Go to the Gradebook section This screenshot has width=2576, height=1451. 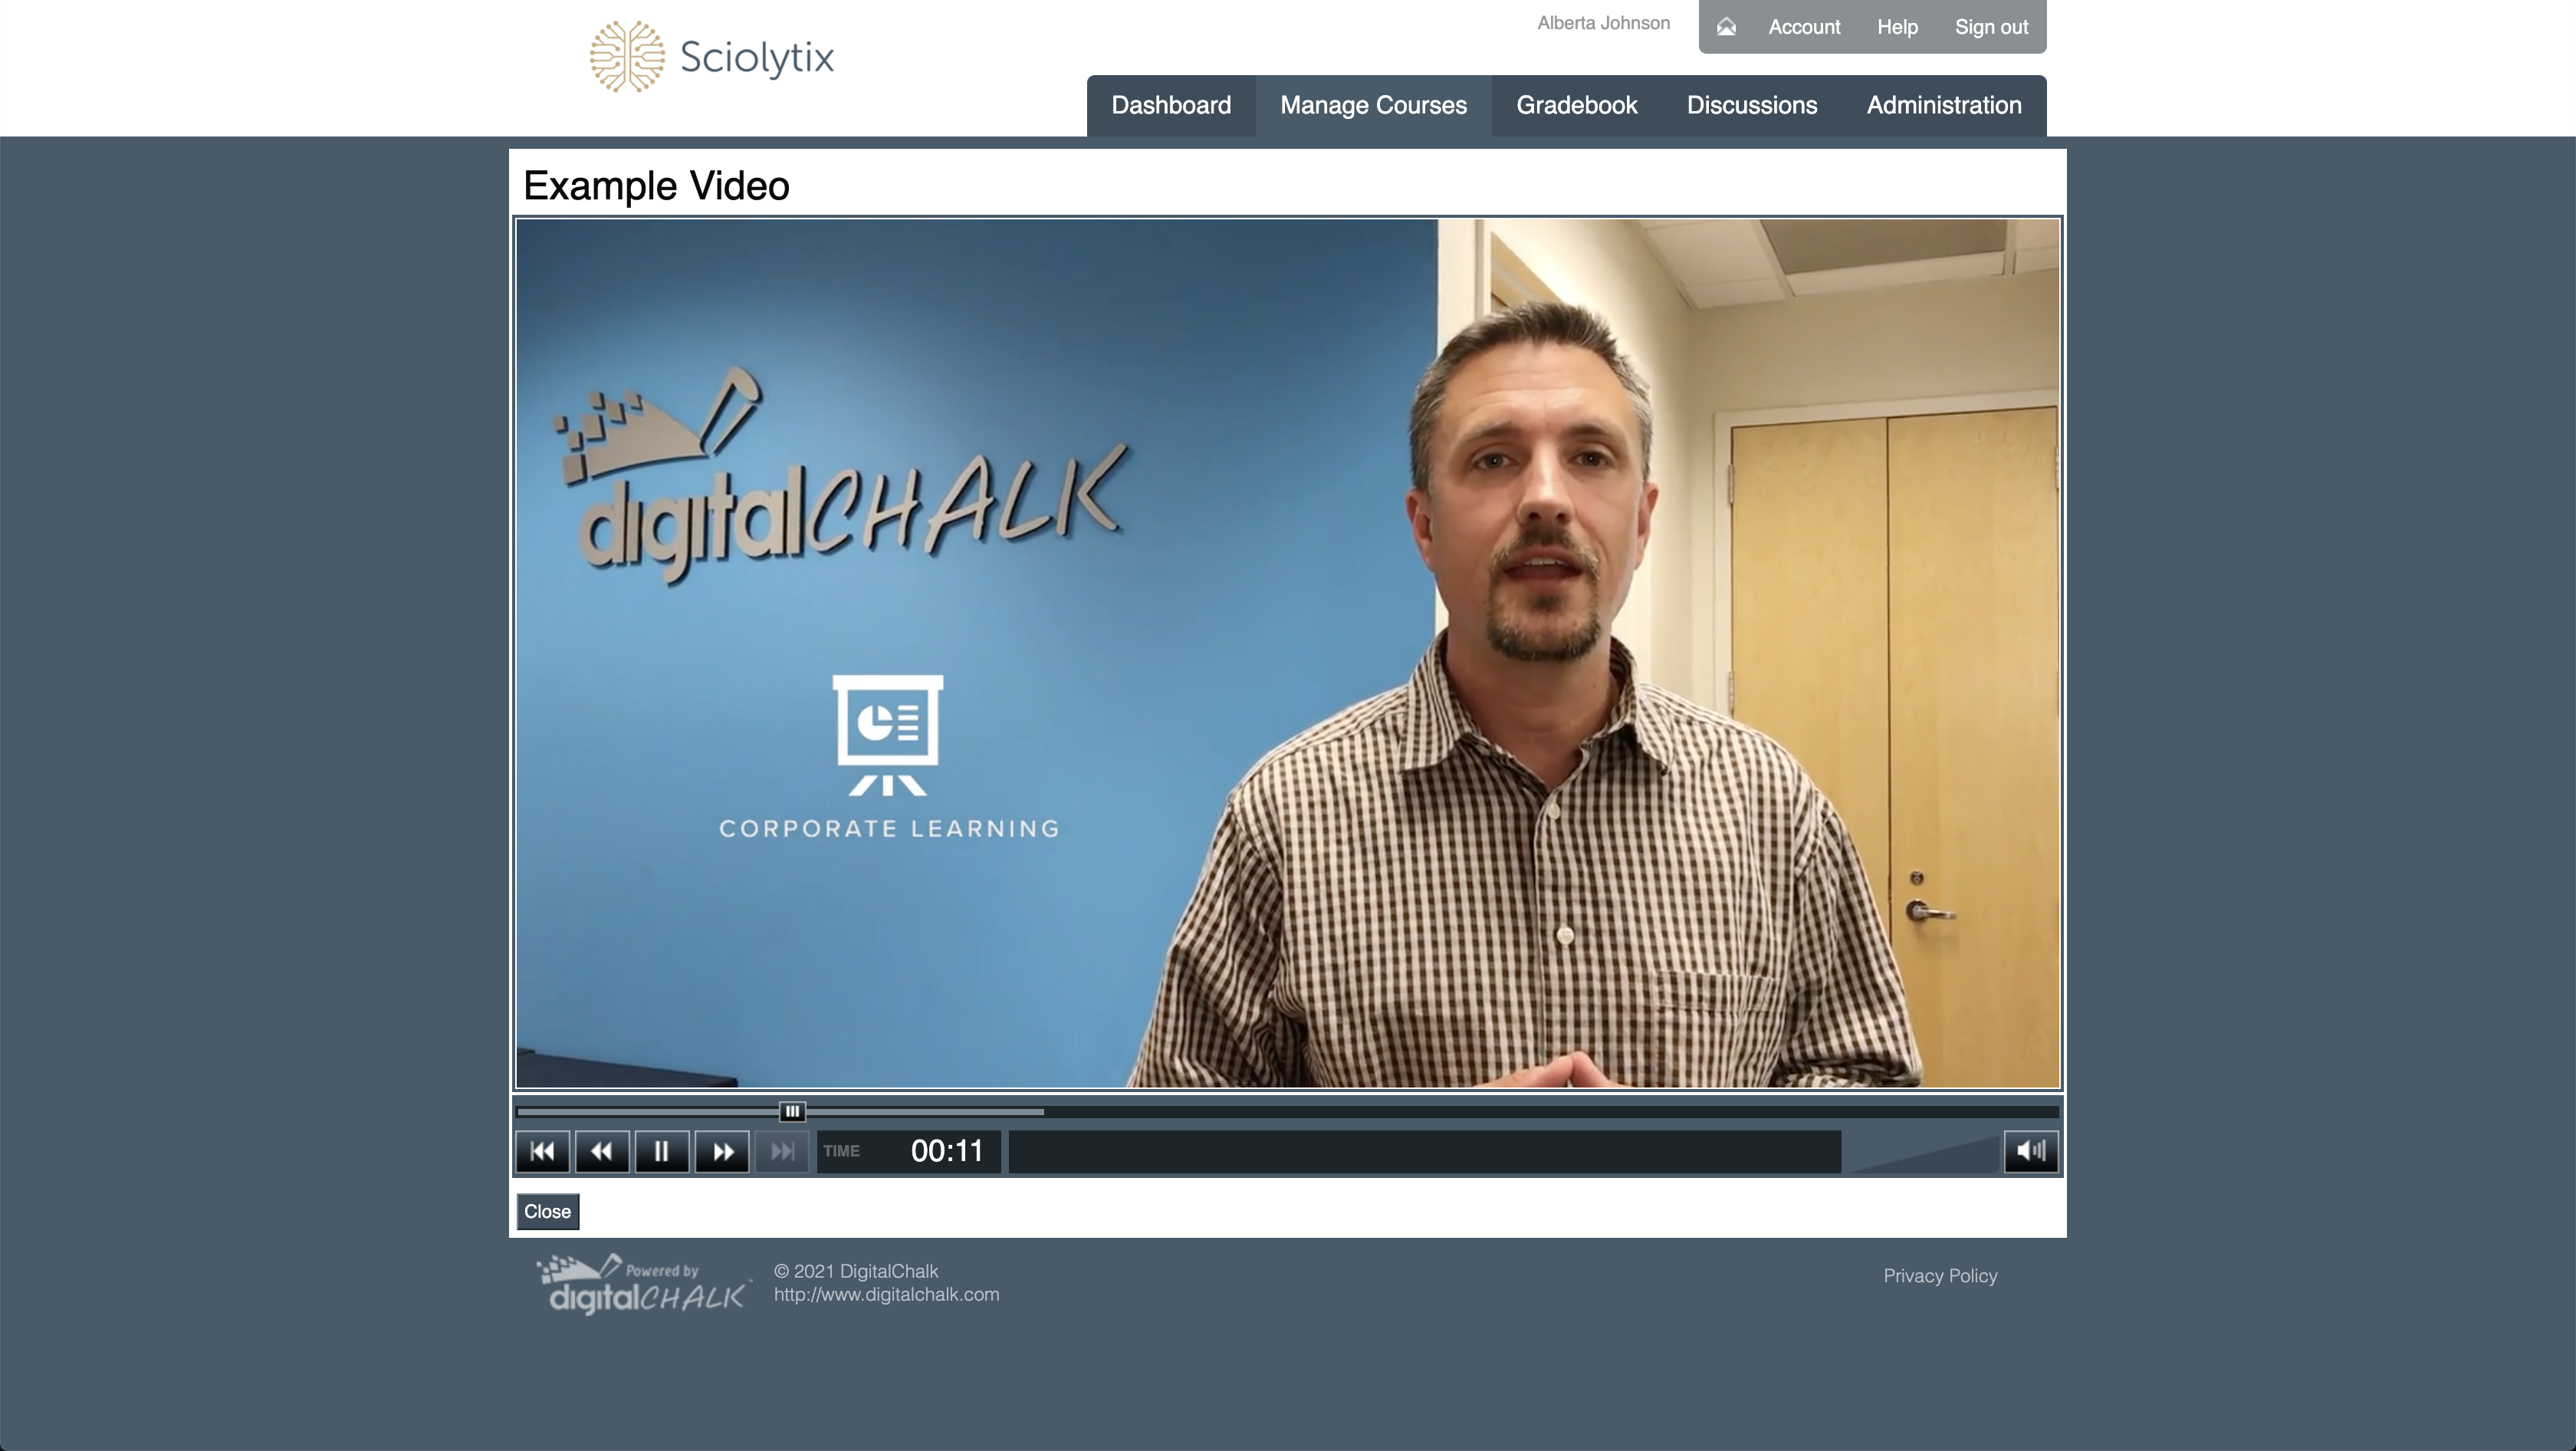click(1577, 105)
